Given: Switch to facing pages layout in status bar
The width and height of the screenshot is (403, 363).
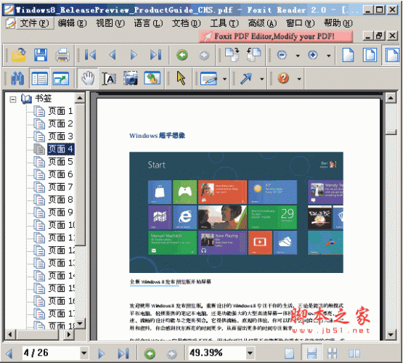Looking at the screenshot, I should pos(354,354).
